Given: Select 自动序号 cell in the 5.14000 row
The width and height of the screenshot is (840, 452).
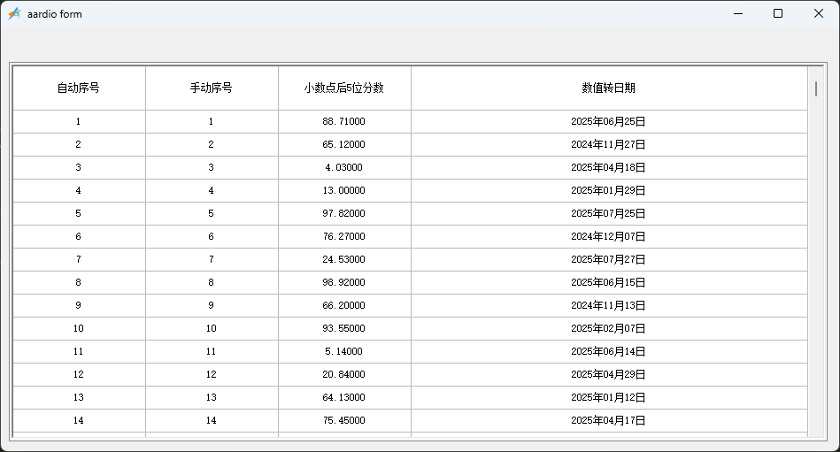Looking at the screenshot, I should [79, 352].
